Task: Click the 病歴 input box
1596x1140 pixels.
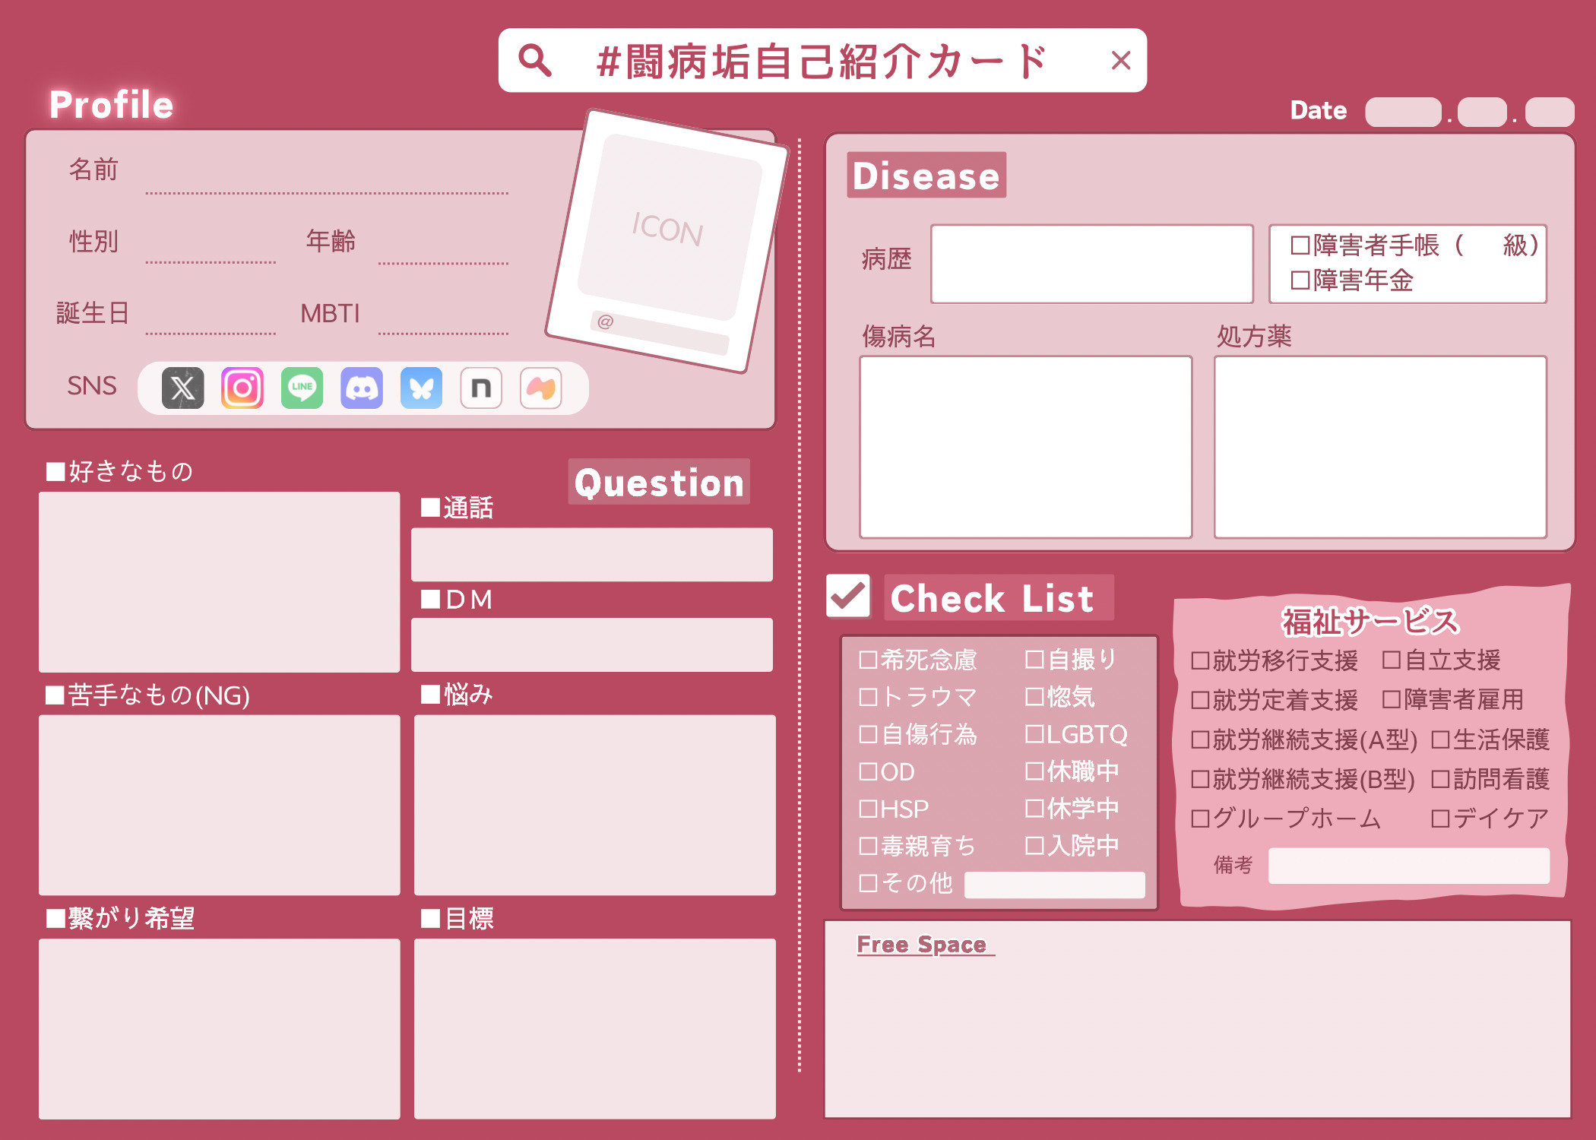Action: [1091, 264]
